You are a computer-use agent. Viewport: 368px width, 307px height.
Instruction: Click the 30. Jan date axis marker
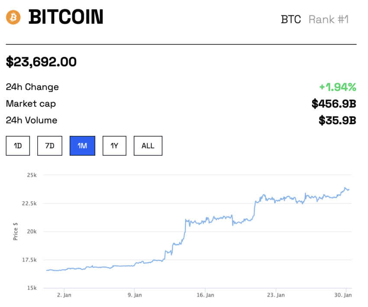pos(343,295)
